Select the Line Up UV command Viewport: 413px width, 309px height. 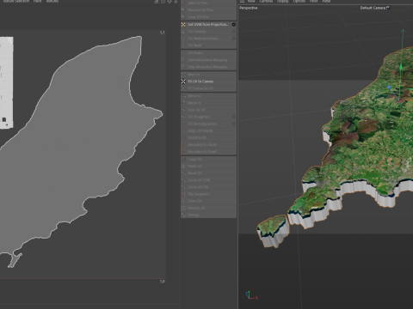[208, 110]
